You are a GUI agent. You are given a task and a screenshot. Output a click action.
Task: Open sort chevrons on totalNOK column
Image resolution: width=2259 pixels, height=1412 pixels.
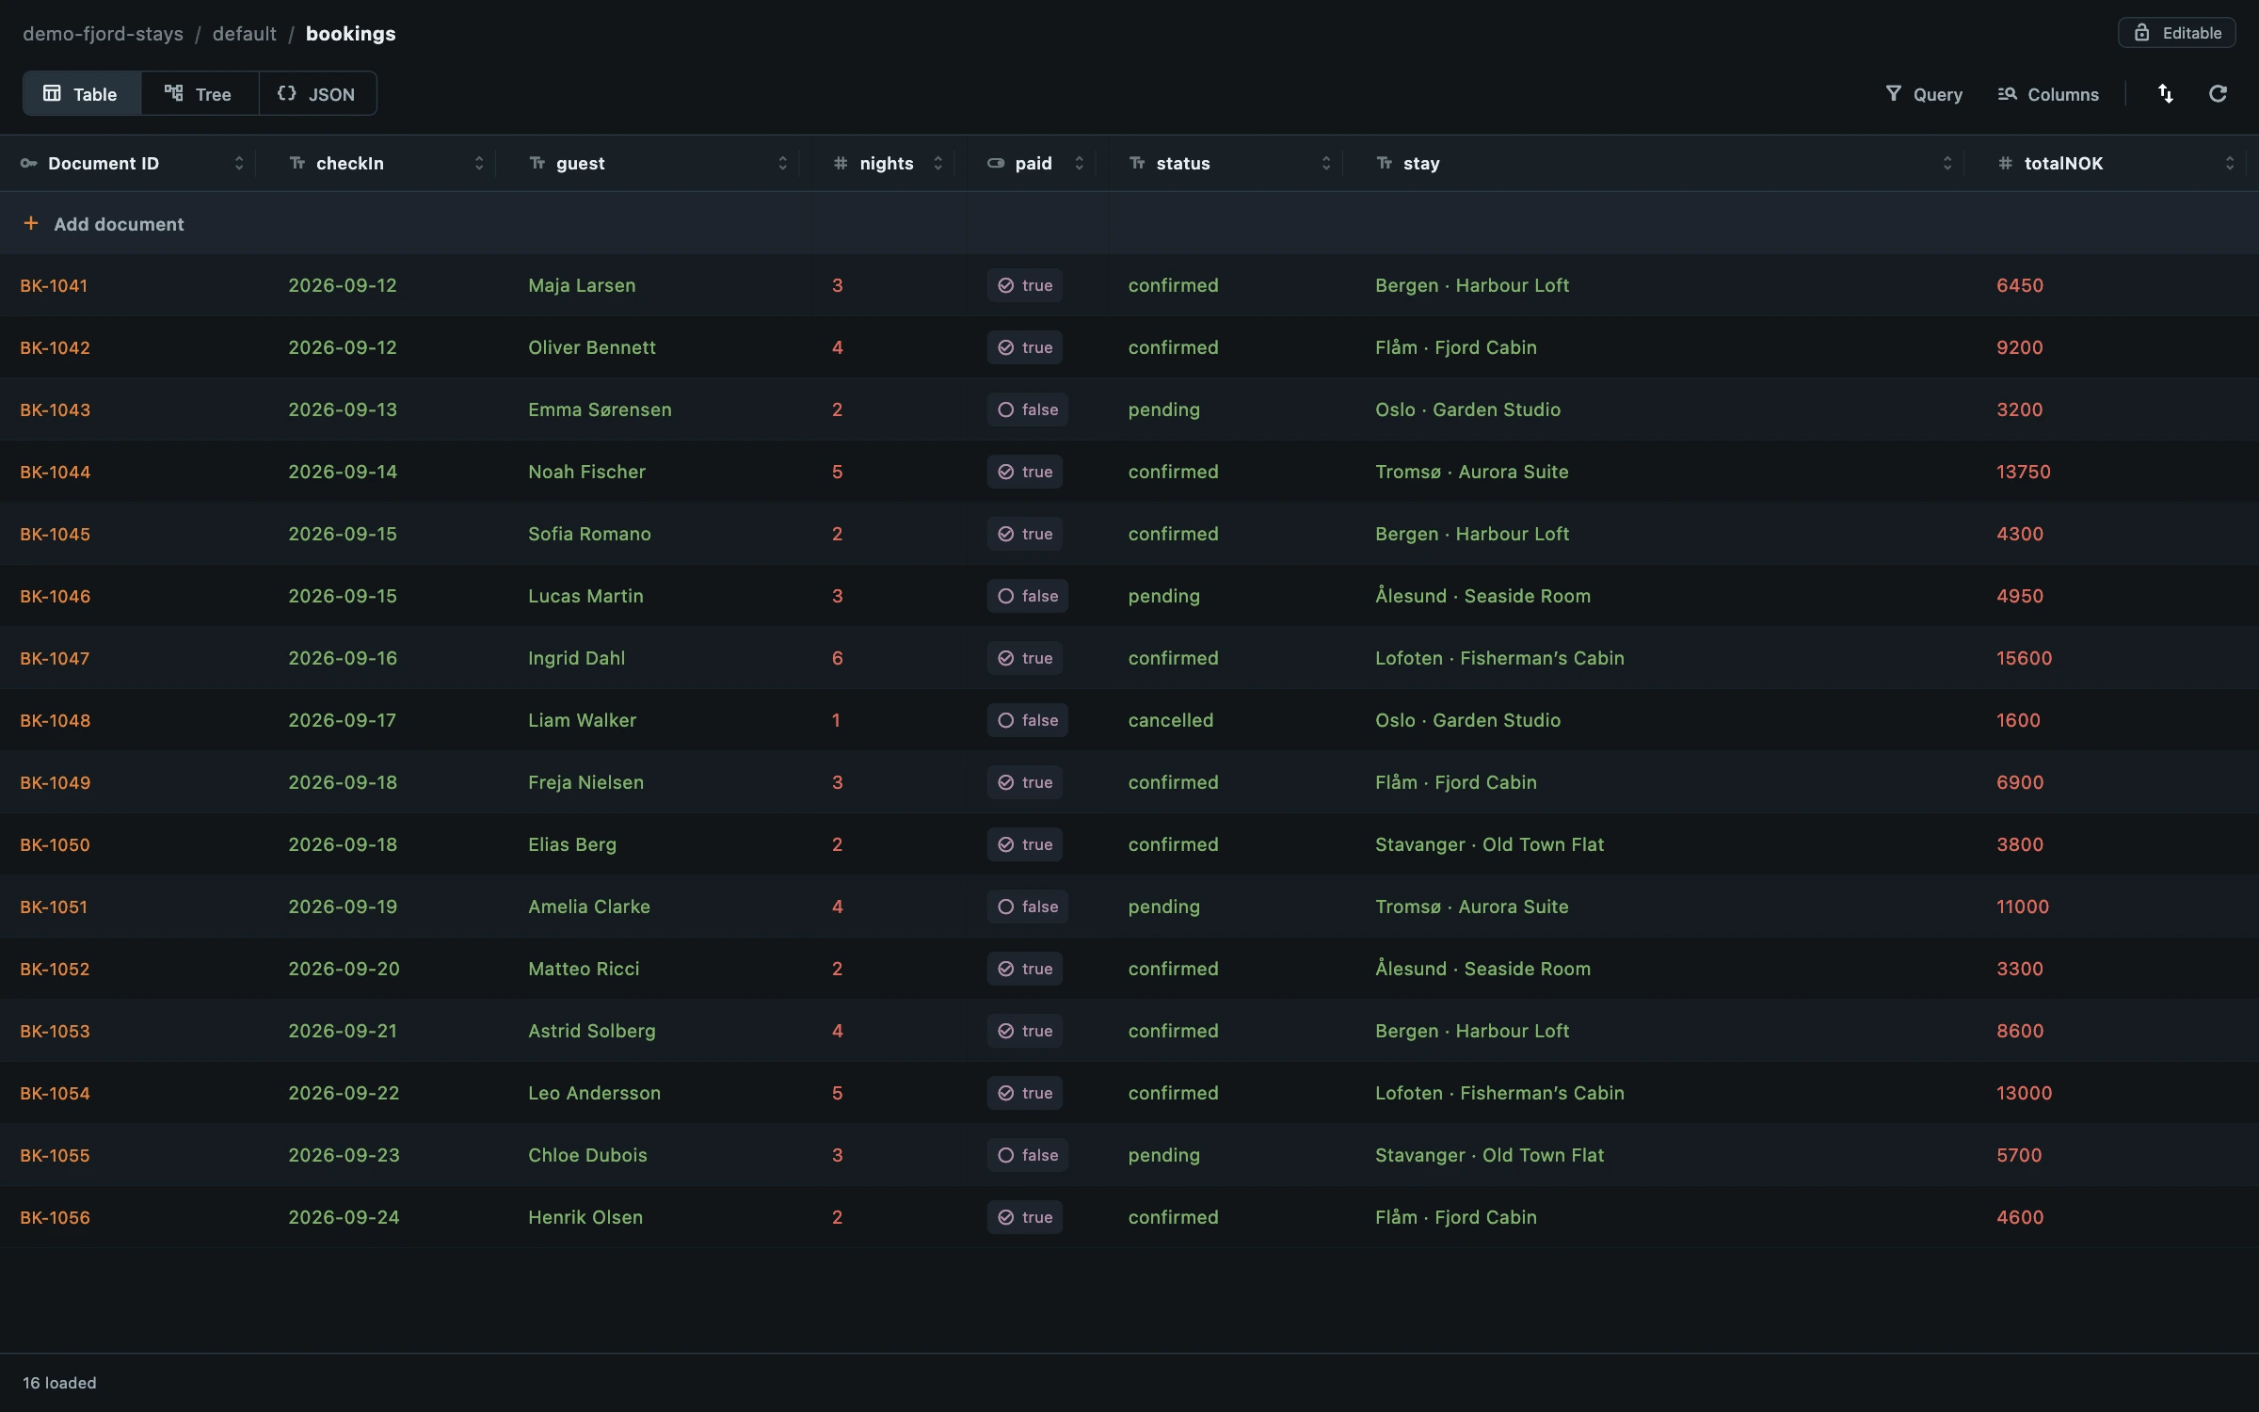[x=2230, y=163]
